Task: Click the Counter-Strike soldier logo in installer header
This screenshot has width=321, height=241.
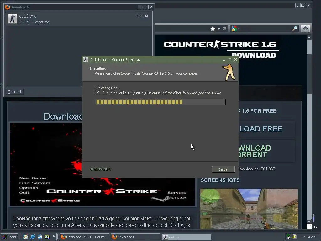Action: [x=229, y=72]
